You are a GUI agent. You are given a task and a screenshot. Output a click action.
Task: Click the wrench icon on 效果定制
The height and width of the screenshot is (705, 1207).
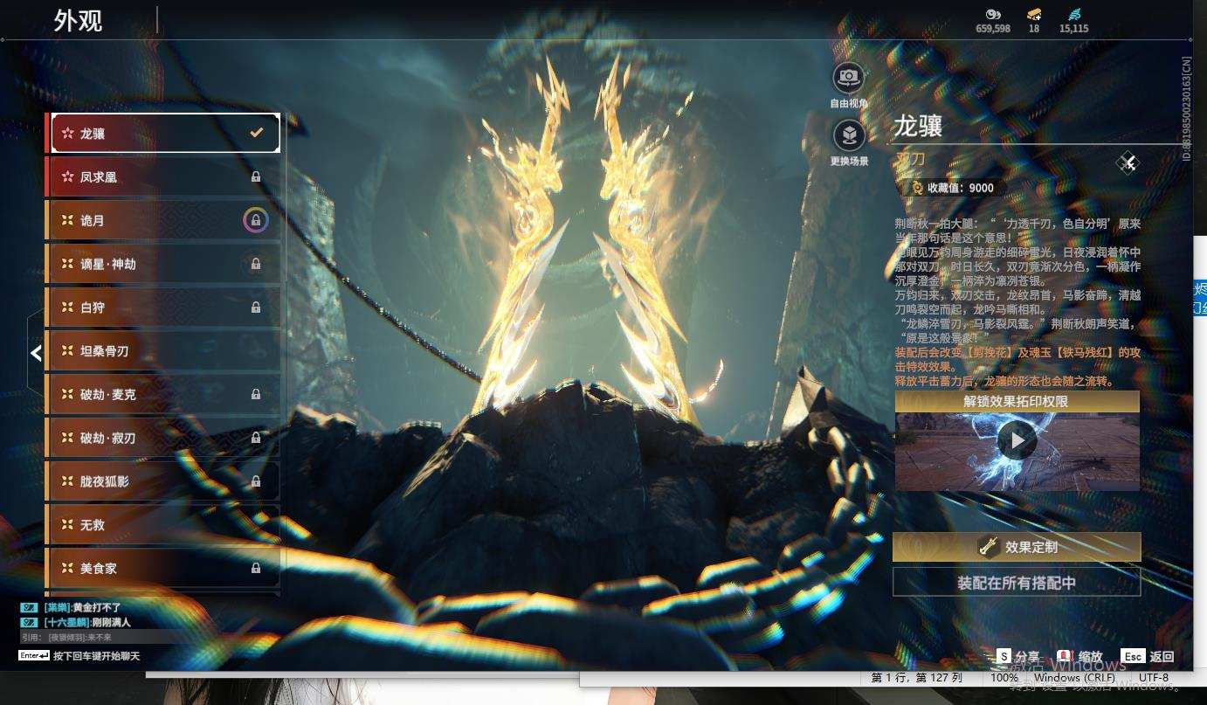click(x=988, y=547)
